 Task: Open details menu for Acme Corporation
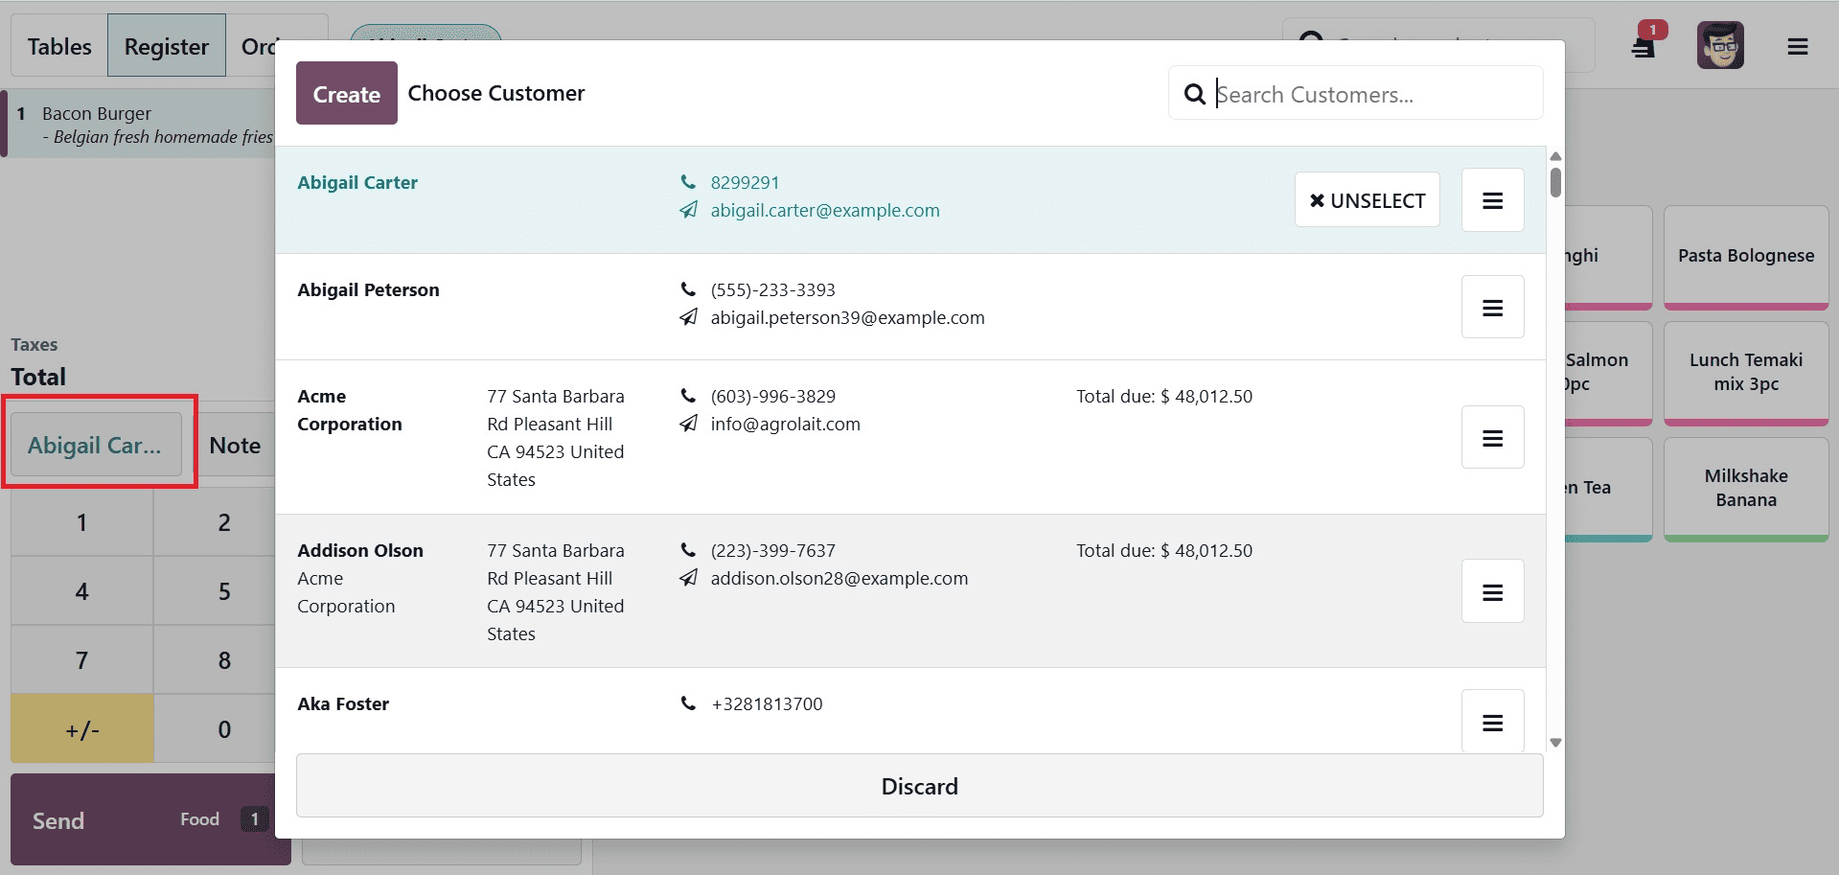click(x=1491, y=437)
